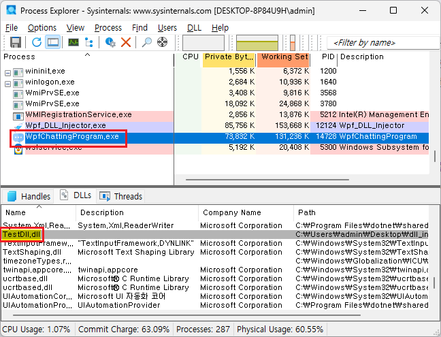Open the System Information graph icon
The width and height of the screenshot is (441, 337).
point(73,42)
